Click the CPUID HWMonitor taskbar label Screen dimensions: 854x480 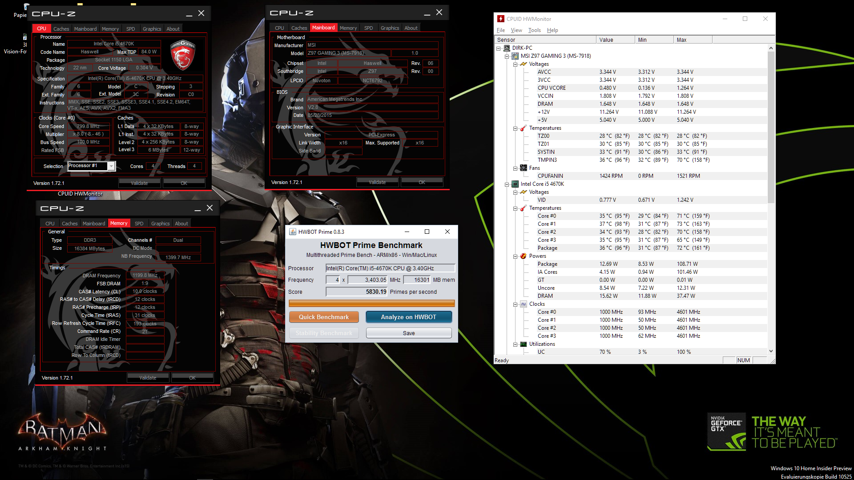pyautogui.click(x=80, y=194)
